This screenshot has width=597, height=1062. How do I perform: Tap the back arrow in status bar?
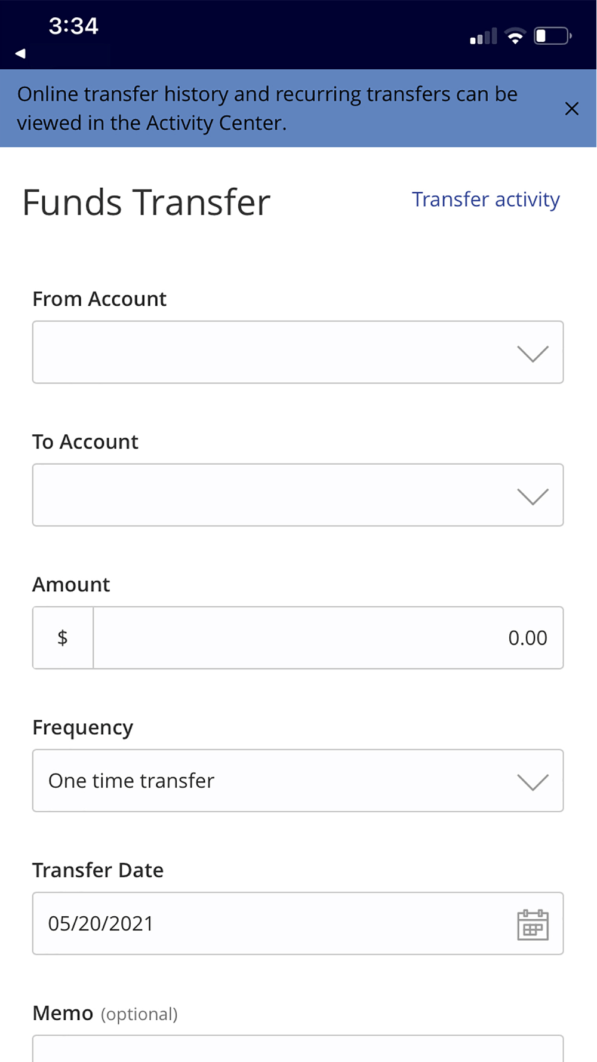point(20,53)
